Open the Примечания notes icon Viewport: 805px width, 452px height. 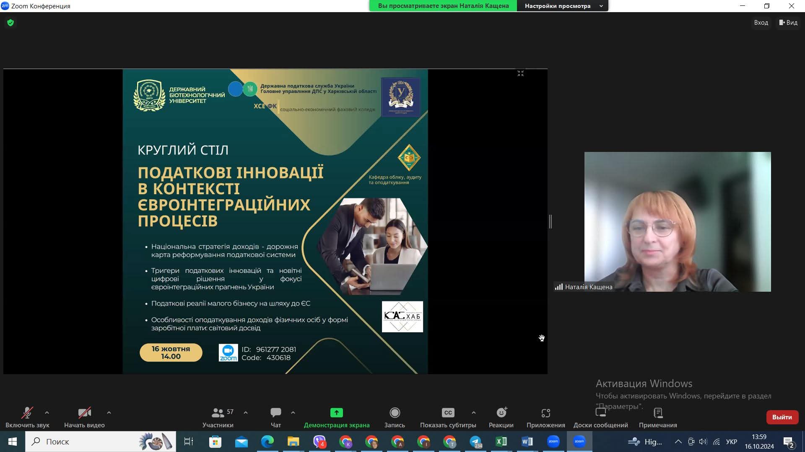tap(658, 413)
